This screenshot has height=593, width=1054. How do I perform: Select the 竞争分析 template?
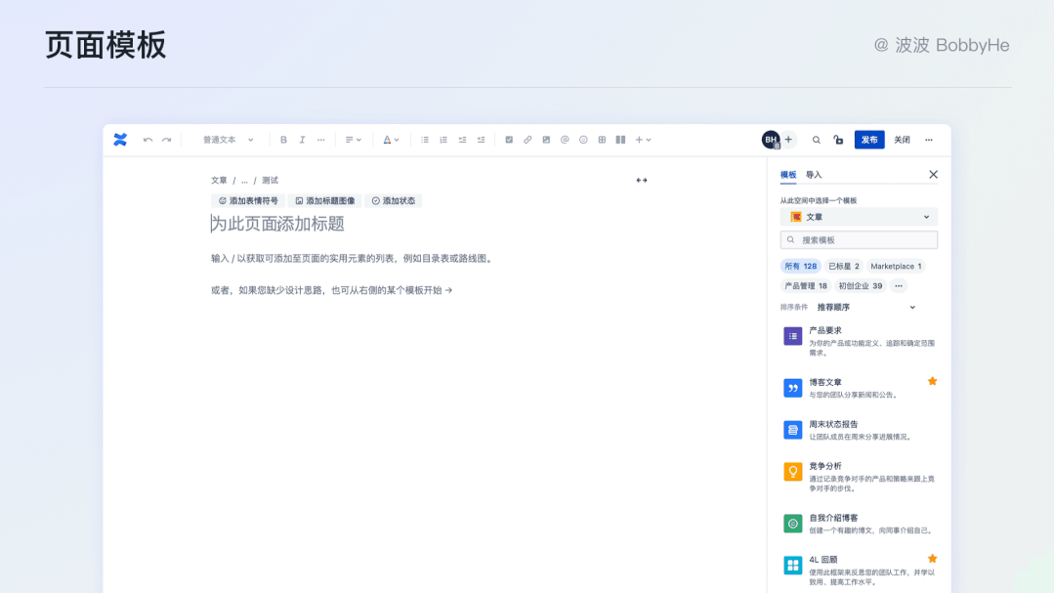pyautogui.click(x=859, y=477)
